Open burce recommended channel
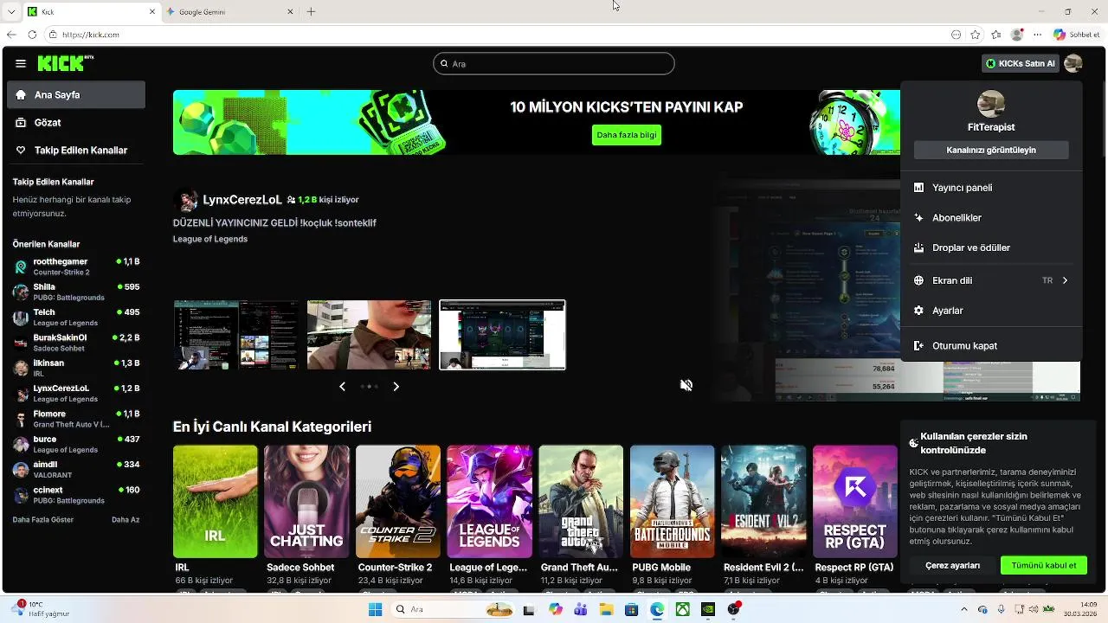The image size is (1108, 623). click(x=76, y=444)
